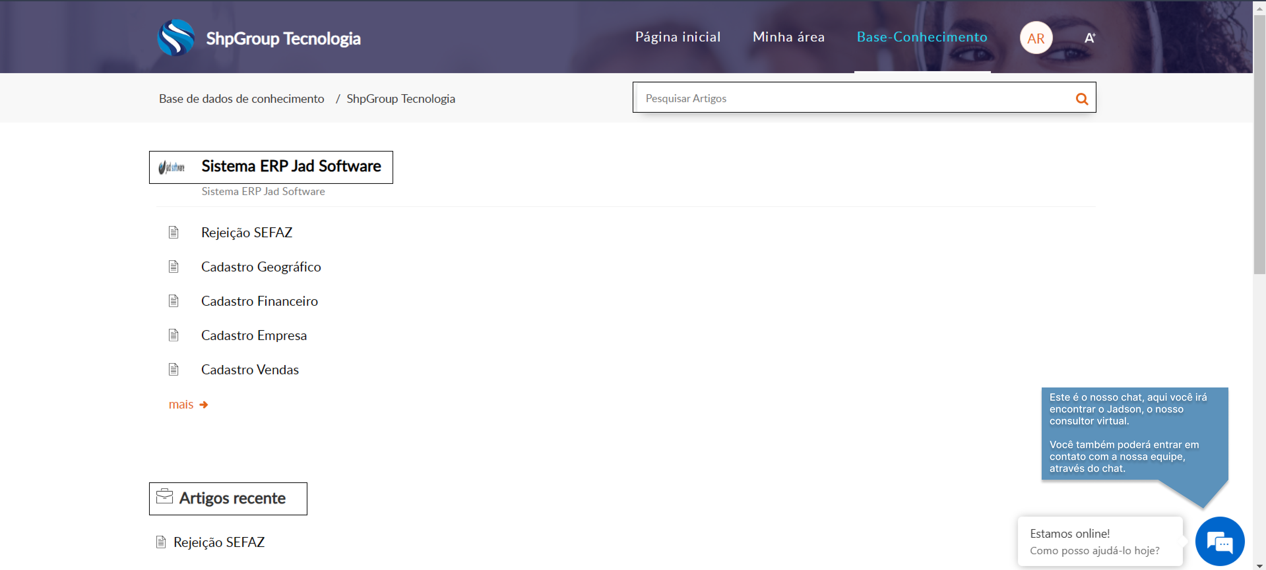
Task: Click Base de dados de conhecimento breadcrumb
Action: pyautogui.click(x=241, y=99)
